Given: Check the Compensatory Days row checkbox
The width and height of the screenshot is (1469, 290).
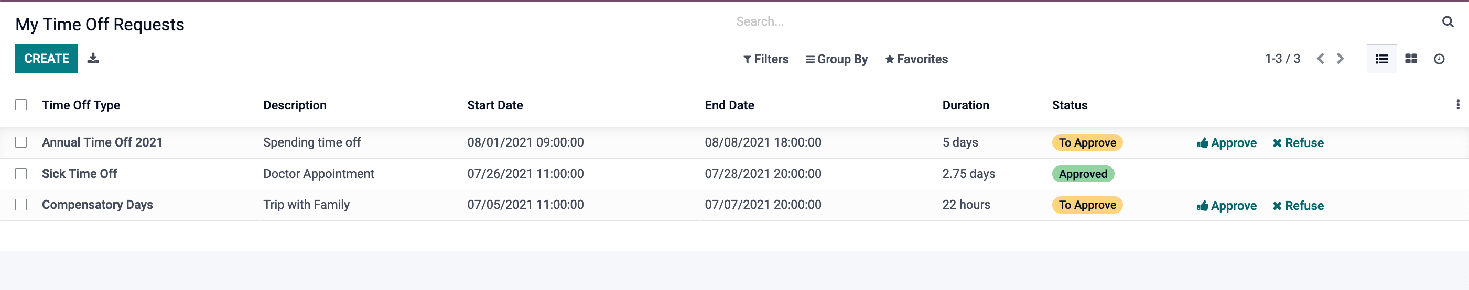Looking at the screenshot, I should click(21, 205).
